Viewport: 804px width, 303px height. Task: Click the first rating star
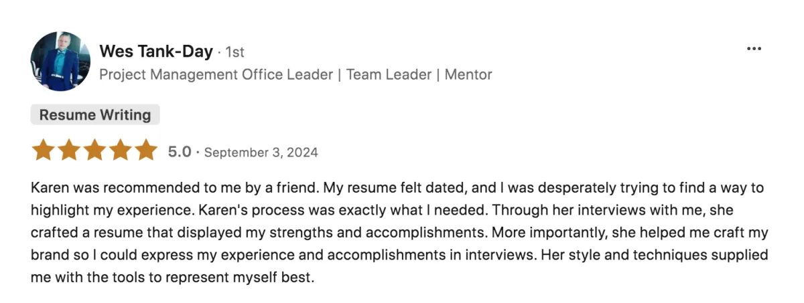[44, 150]
